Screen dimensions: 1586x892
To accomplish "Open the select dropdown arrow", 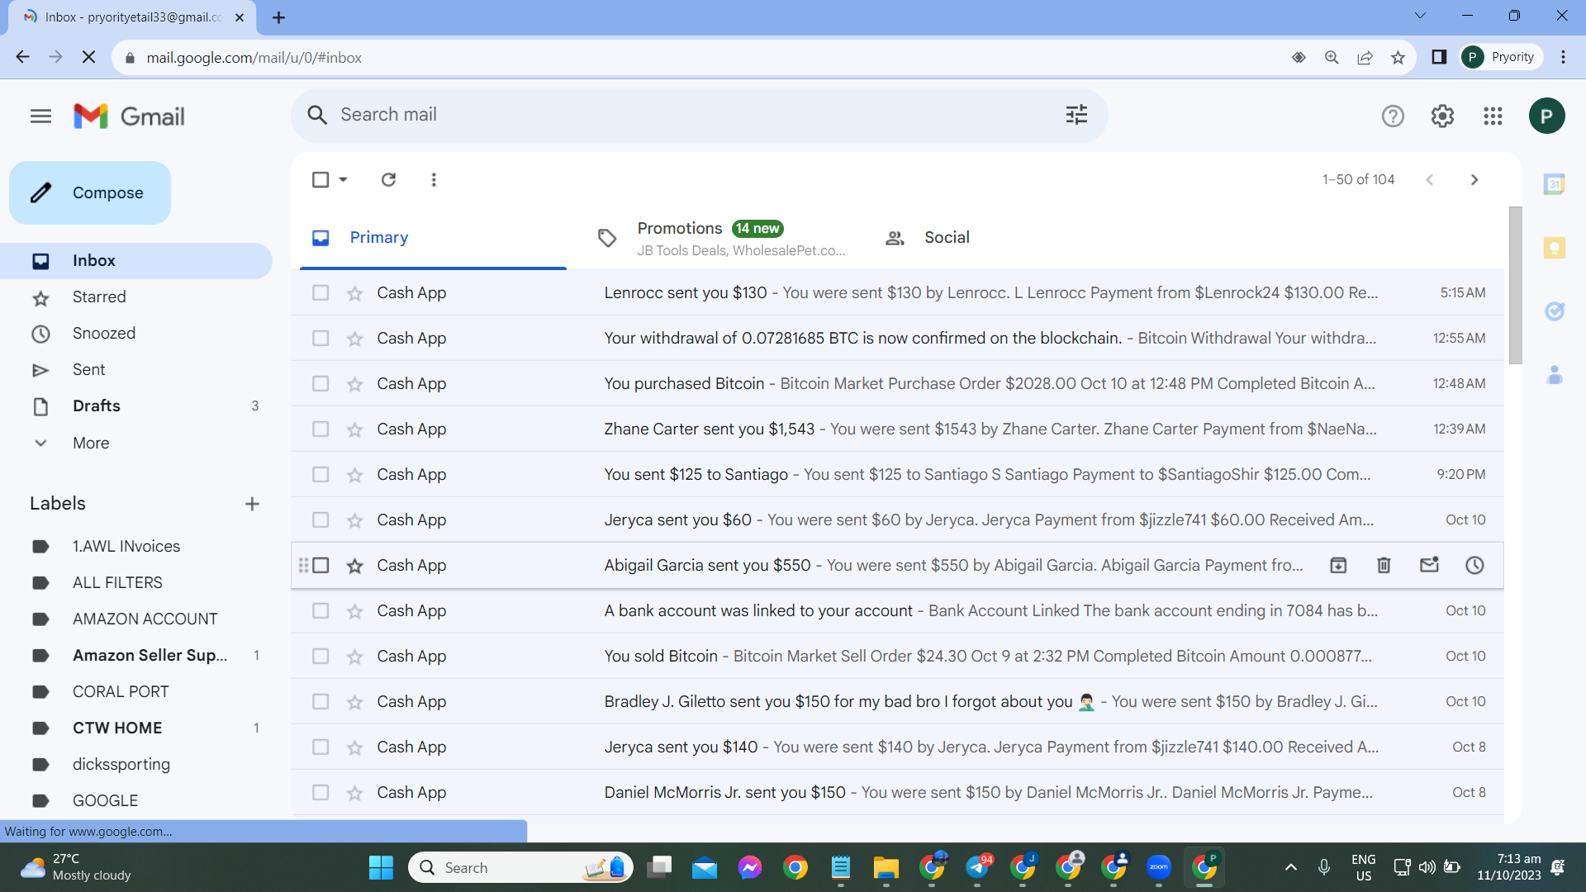I will click(343, 179).
